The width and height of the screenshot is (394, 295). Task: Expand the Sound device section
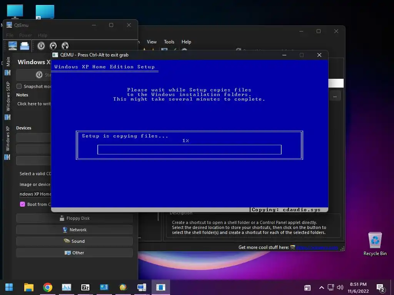pyautogui.click(x=74, y=241)
